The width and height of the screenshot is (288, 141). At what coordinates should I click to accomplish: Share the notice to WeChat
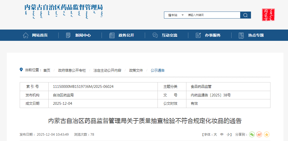click(252, 135)
